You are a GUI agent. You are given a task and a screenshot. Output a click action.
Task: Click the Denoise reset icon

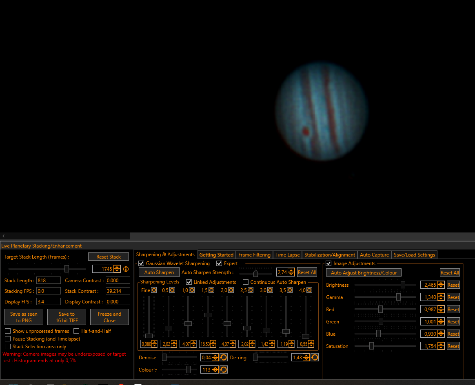click(x=224, y=357)
